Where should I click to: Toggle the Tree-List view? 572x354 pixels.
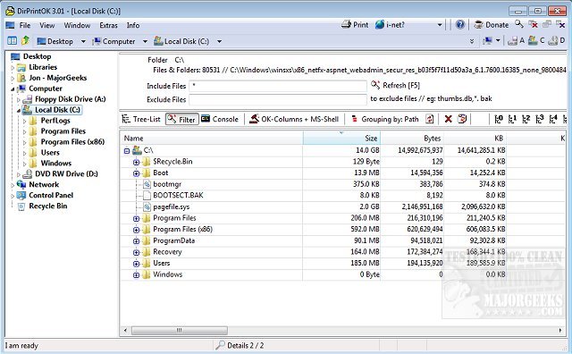(141, 119)
